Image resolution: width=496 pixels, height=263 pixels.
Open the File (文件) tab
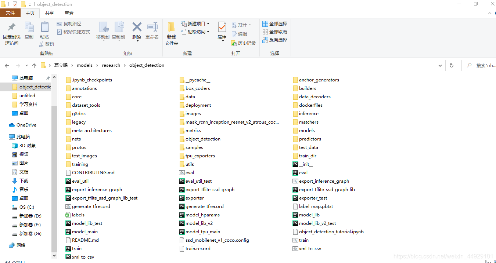click(10, 13)
